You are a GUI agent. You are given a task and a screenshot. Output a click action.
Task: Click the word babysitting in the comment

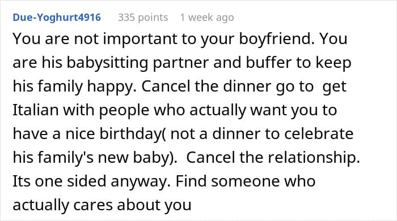click(107, 63)
